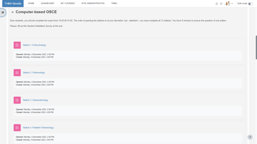257x144 pixels.
Task: Open the Dashboard menu item
Action: pos(47,3)
